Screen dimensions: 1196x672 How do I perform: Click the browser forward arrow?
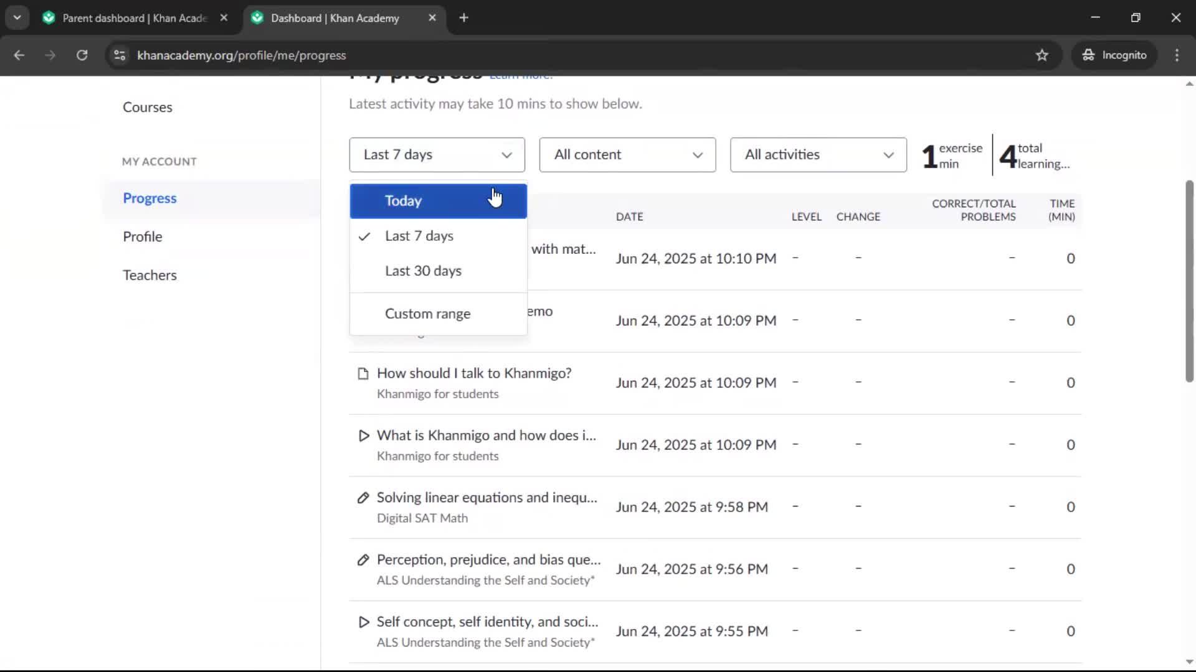pyautogui.click(x=50, y=55)
